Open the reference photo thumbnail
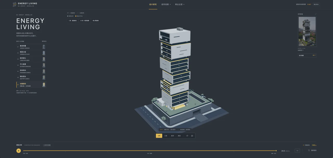 pos(307,31)
